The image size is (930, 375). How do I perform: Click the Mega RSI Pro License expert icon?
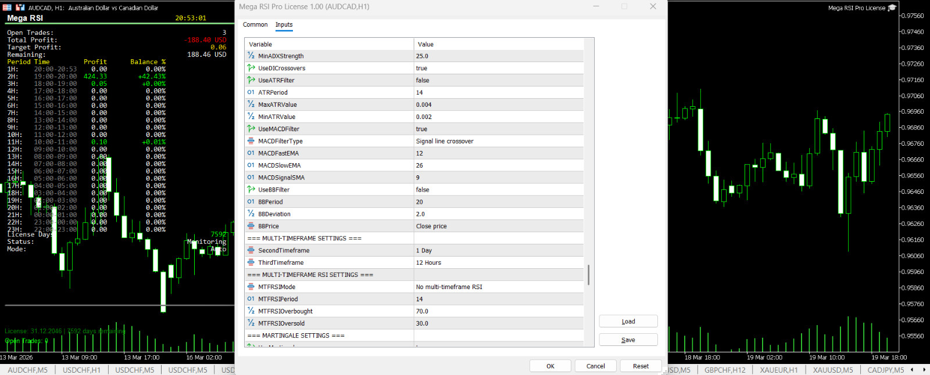[892, 8]
